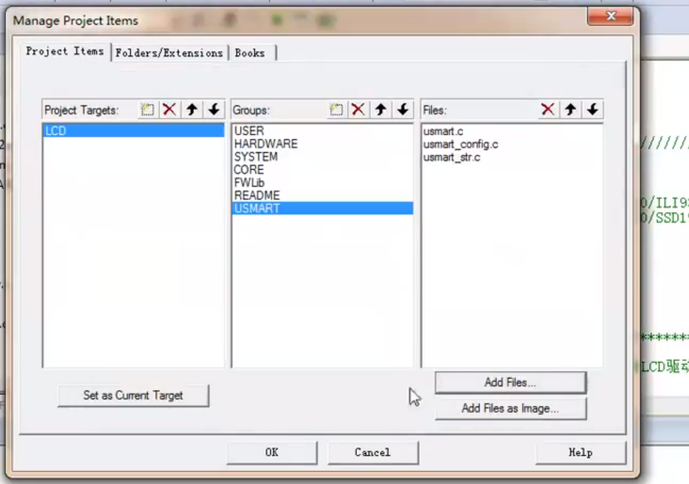Select CORE group
Viewport: 689px width, 484px height.
[322, 170]
